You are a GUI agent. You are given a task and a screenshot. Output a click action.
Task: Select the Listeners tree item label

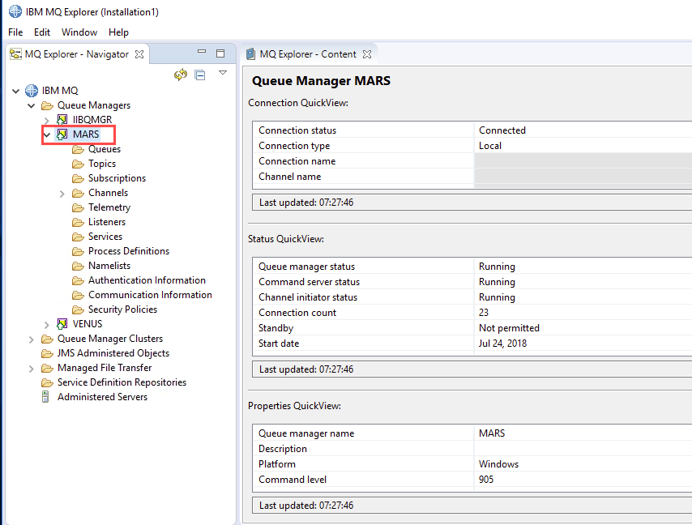tap(107, 222)
